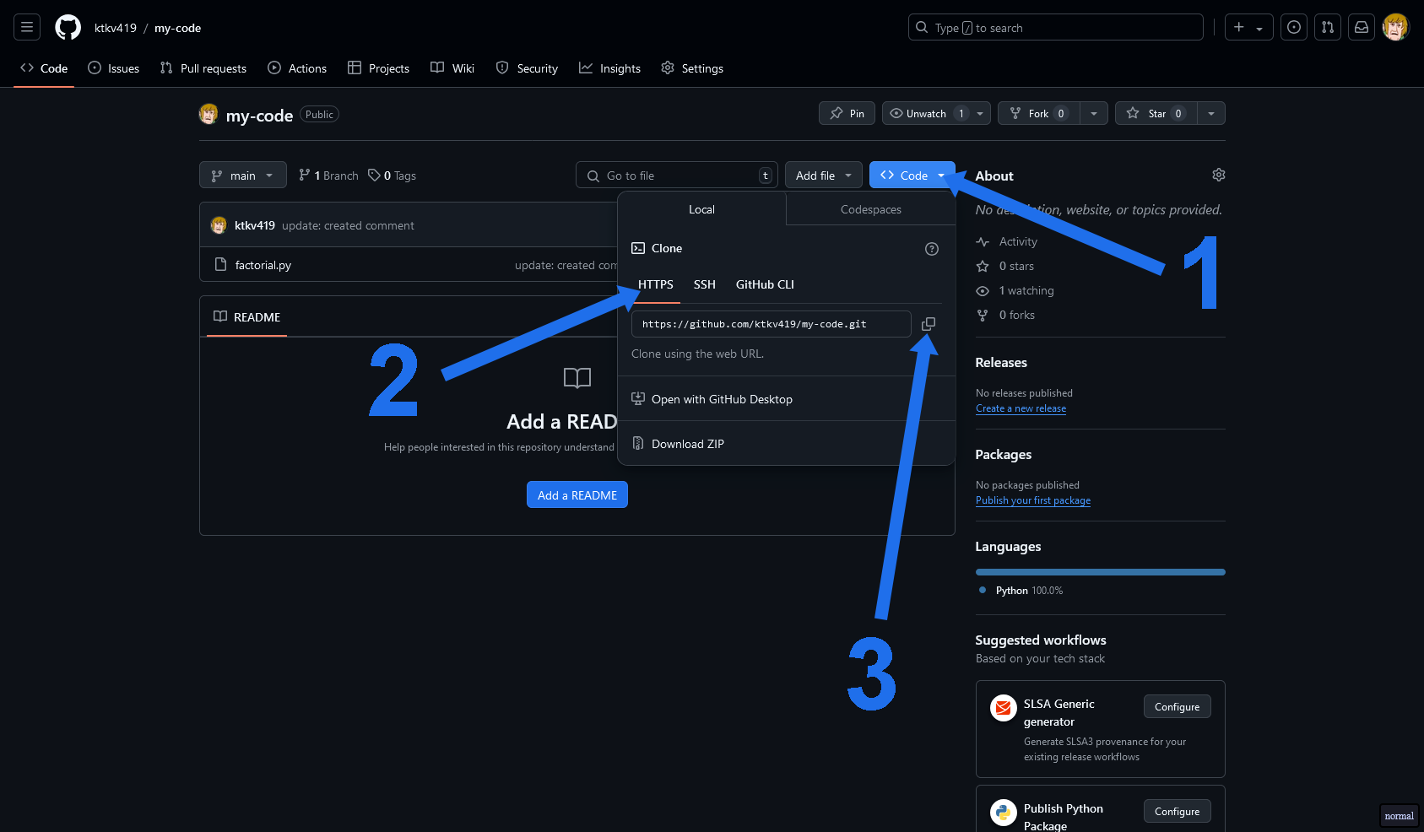The height and width of the screenshot is (832, 1424).
Task: Select the README tab
Action: [x=247, y=317]
